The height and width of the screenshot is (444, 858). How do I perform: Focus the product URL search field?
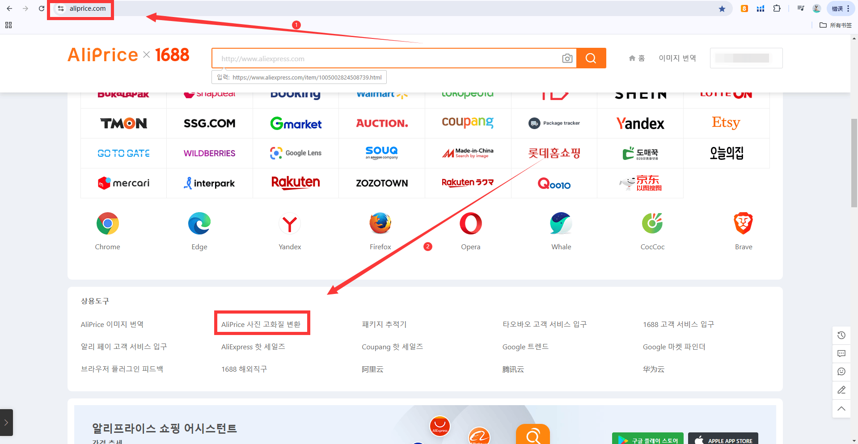387,59
